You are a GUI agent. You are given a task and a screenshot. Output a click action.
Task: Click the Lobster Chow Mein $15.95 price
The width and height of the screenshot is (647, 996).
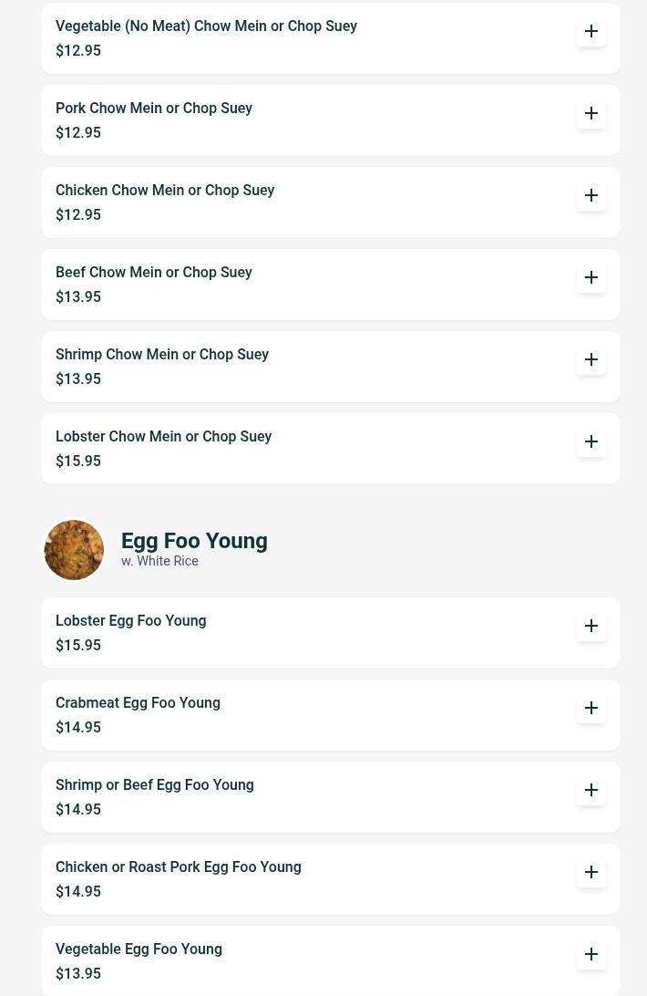coord(78,462)
